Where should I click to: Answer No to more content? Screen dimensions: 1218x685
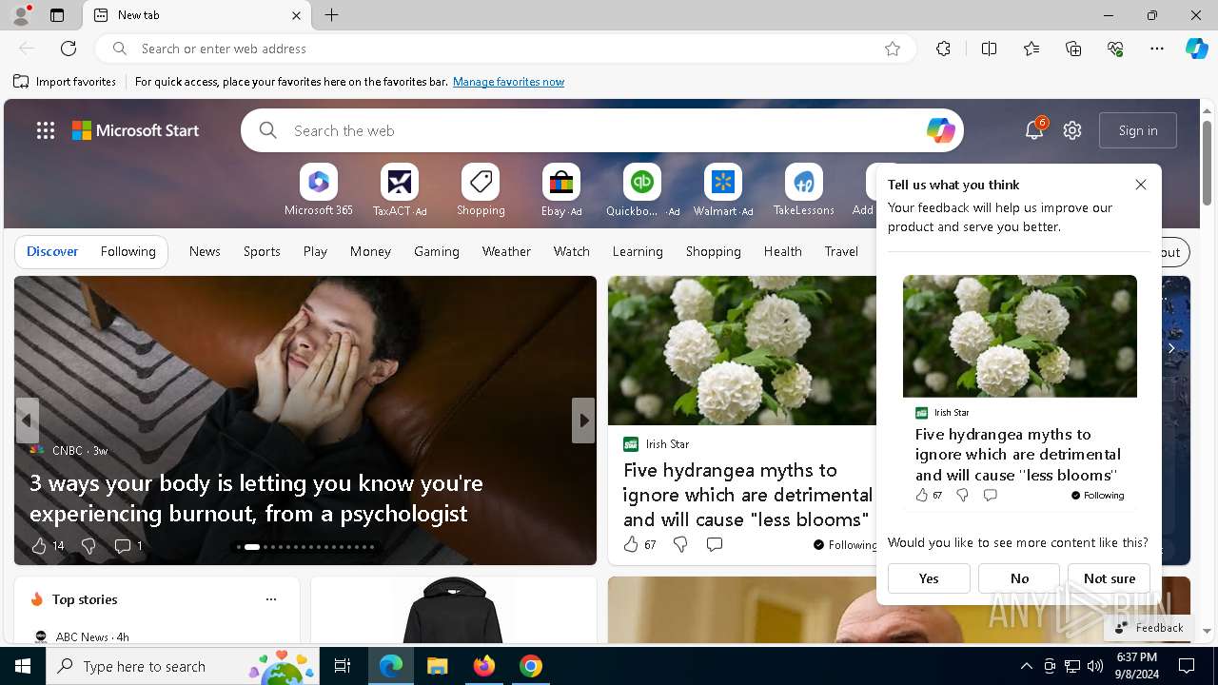pos(1019,578)
